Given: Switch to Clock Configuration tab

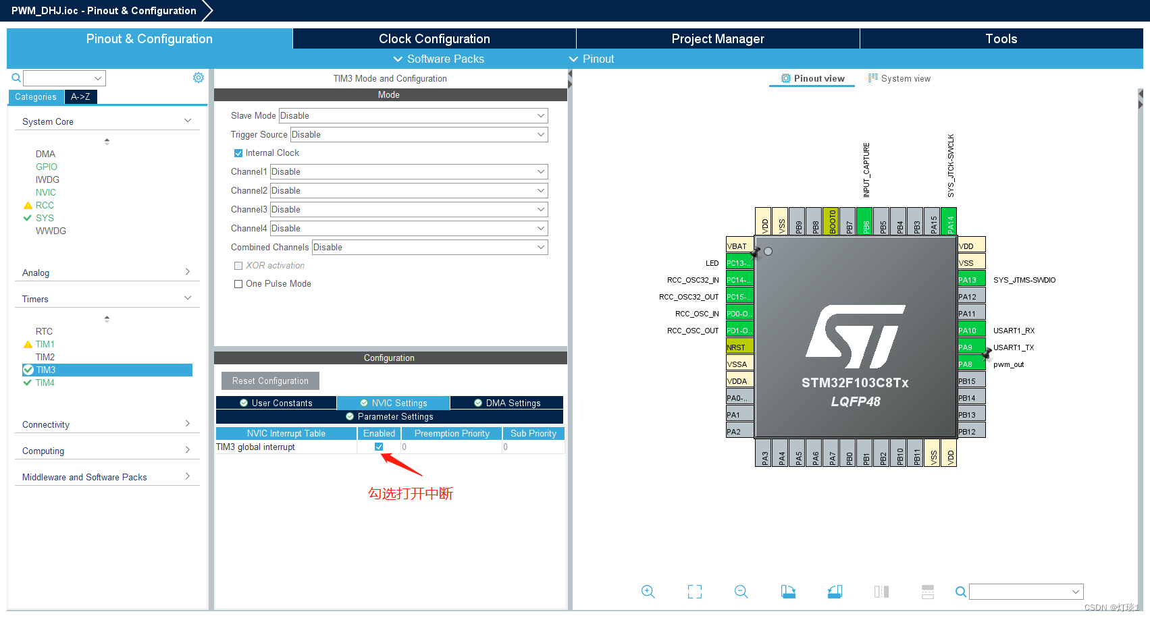Looking at the screenshot, I should (434, 38).
